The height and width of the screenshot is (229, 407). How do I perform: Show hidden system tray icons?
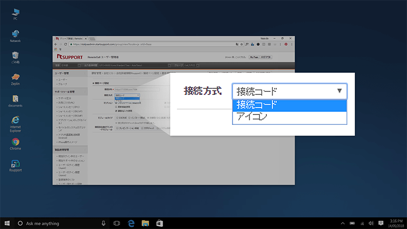pos(343,223)
